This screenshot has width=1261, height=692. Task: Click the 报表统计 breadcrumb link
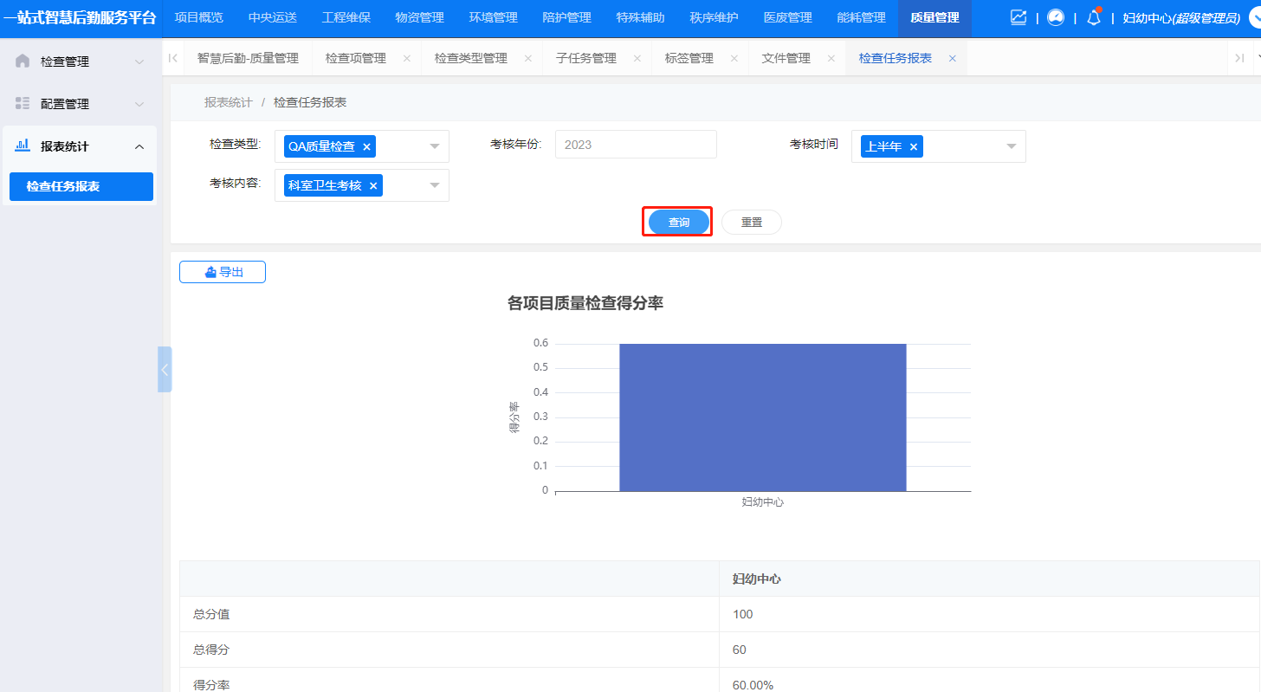point(229,102)
